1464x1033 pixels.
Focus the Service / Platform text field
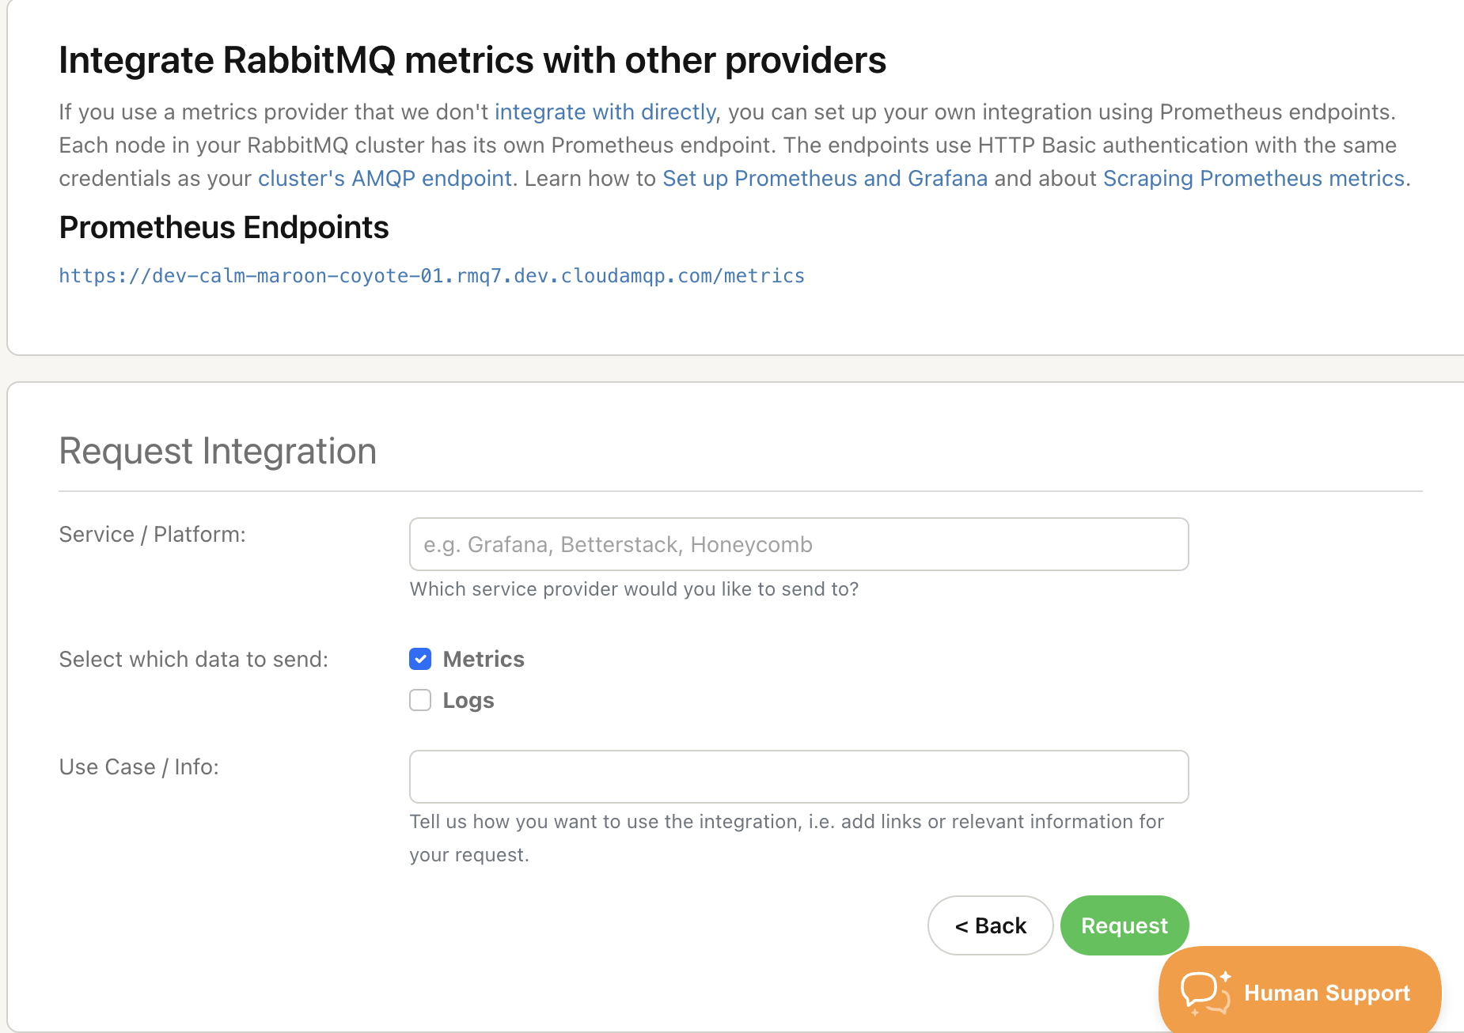pyautogui.click(x=798, y=544)
